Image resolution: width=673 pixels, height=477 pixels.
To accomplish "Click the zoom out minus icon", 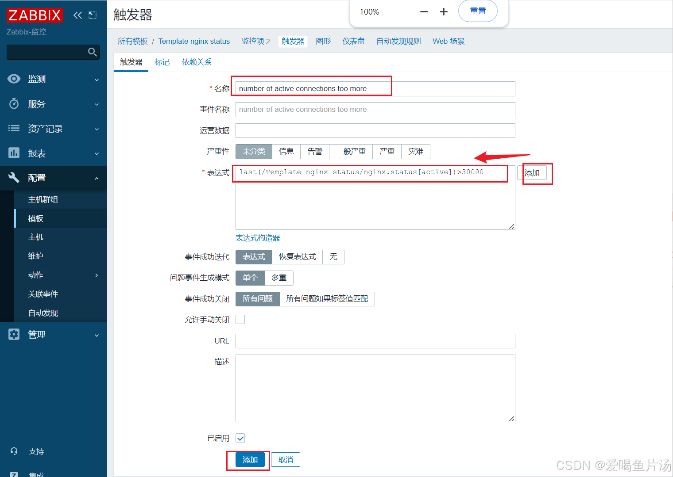I will pos(424,12).
